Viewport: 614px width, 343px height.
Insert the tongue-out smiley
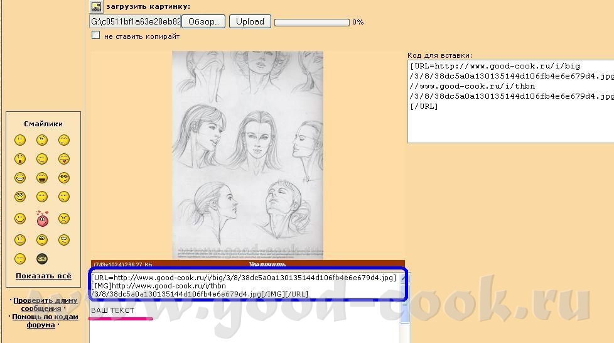(x=64, y=159)
